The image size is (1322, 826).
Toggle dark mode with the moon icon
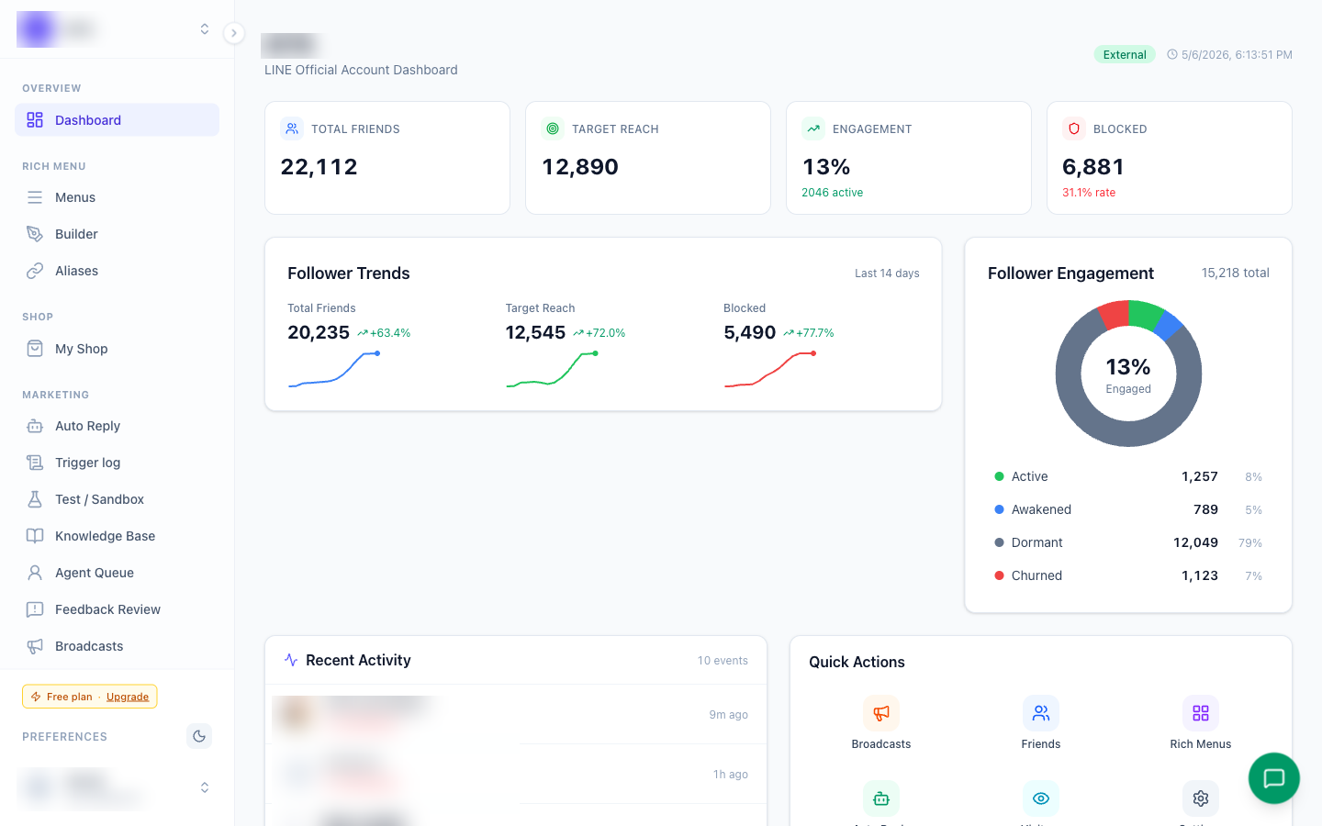tap(199, 736)
